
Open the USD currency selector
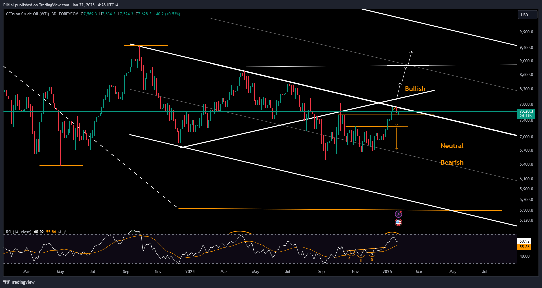tap(527, 15)
